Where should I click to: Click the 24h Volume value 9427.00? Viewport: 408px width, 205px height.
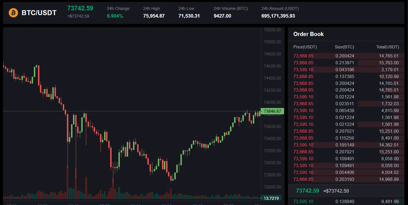(222, 16)
